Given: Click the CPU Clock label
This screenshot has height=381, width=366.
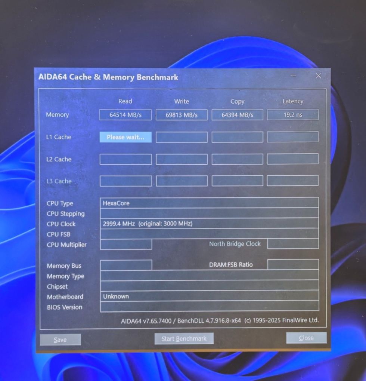Looking at the screenshot, I should [61, 224].
